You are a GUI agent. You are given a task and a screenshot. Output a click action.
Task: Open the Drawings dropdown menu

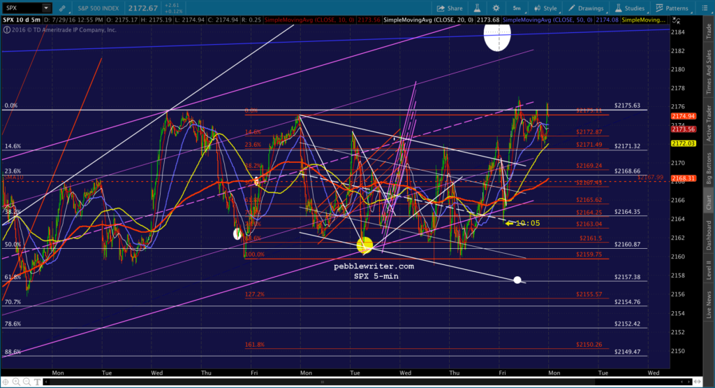point(587,8)
